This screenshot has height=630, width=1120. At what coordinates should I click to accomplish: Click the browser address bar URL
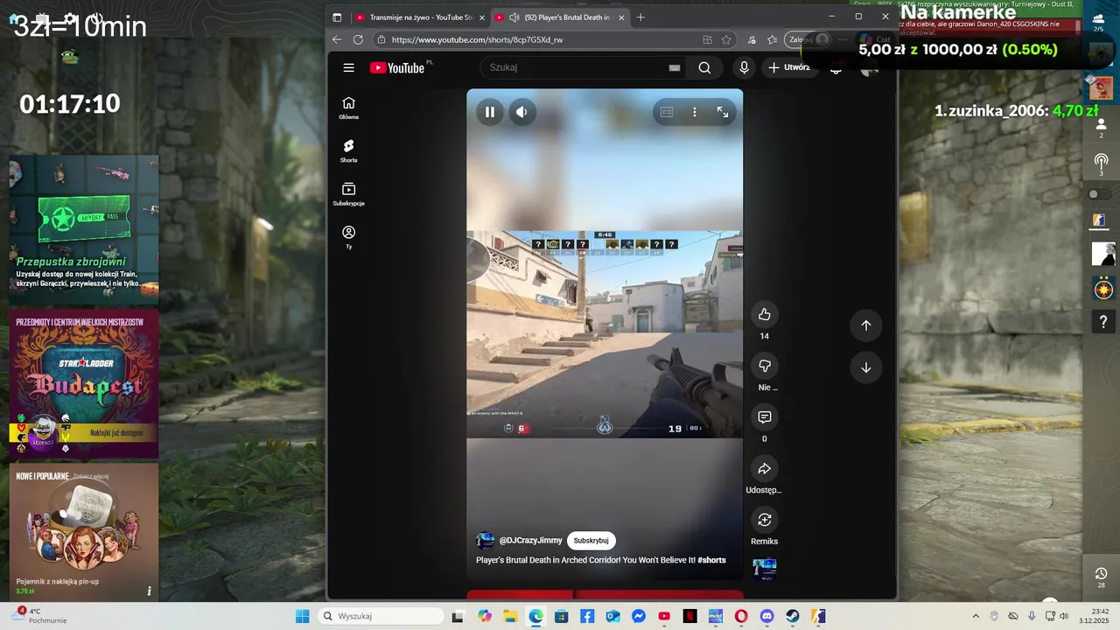[477, 39]
